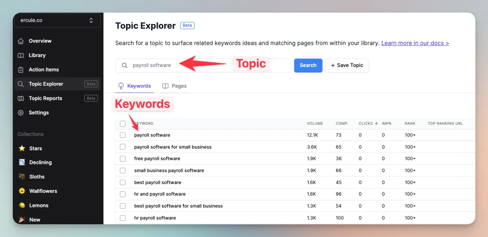Tick the 'free payroll software' checkbox
This screenshot has width=488, height=237.
click(x=123, y=159)
